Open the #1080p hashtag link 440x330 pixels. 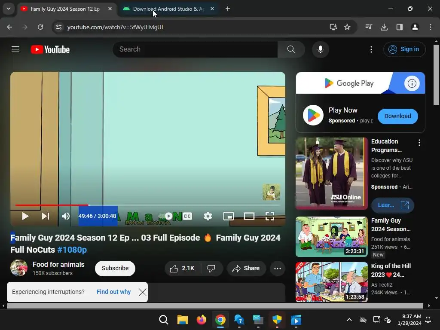pyautogui.click(x=72, y=250)
